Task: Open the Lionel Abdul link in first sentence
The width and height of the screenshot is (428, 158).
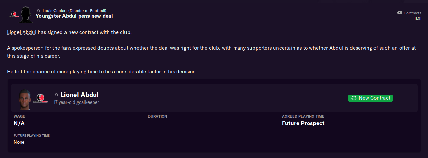Action: [x=22, y=32]
